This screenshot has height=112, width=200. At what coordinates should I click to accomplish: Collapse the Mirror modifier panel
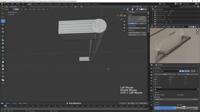point(155,71)
